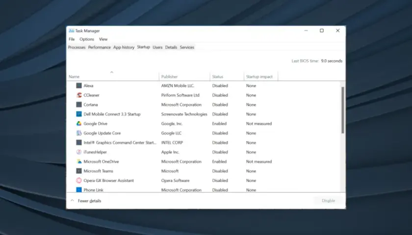Click the Screenovate Technologies publisher cell
This screenshot has width=412, height=235.
184,114
